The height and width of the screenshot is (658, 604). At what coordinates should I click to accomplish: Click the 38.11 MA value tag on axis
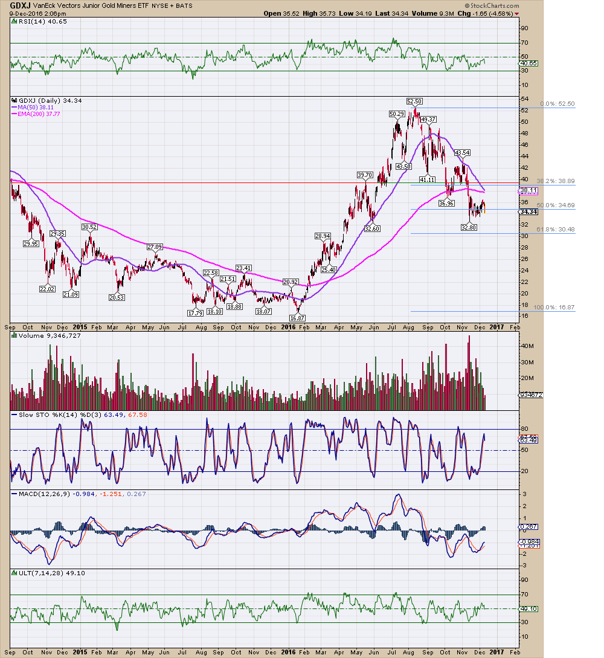coord(528,190)
